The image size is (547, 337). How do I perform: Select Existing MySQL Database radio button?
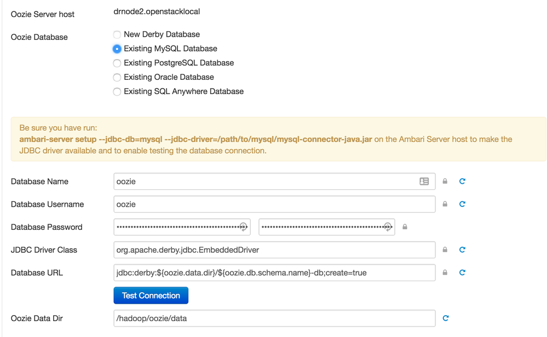click(x=117, y=49)
